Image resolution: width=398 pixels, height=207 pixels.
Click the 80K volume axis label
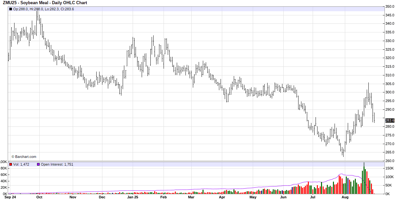(x=4, y=168)
